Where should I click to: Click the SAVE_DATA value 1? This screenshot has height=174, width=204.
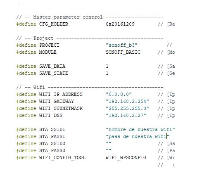point(107,66)
